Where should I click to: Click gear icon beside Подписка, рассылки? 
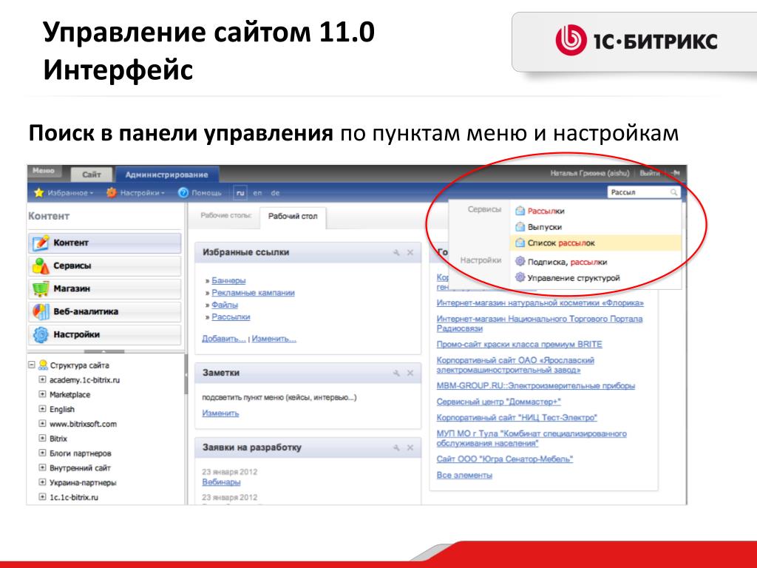tap(520, 261)
